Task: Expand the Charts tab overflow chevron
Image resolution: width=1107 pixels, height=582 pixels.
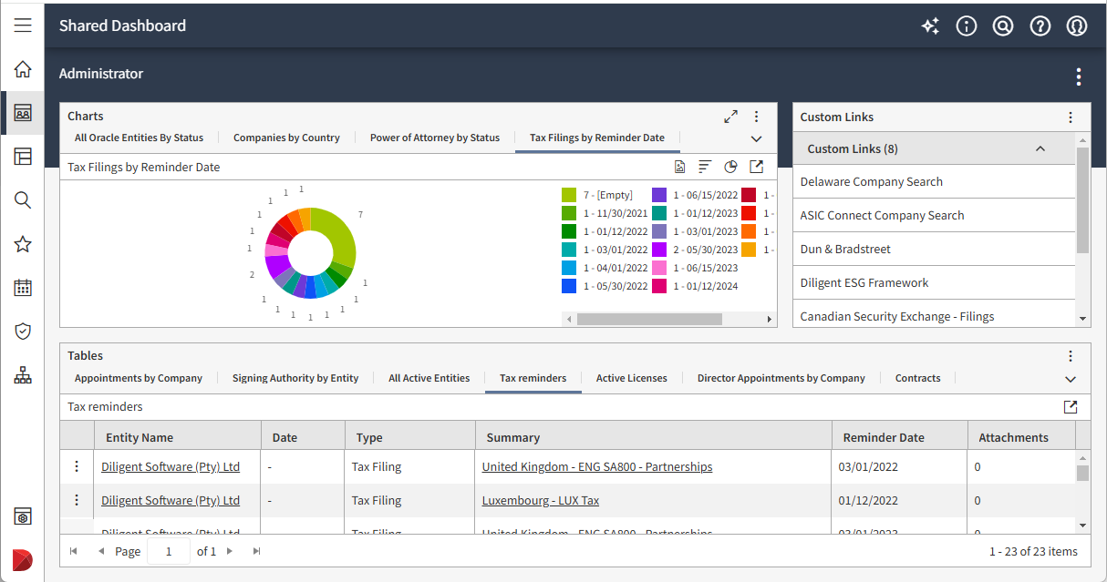Action: click(x=756, y=138)
